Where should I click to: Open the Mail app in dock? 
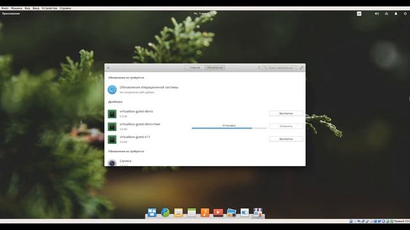coord(178,213)
